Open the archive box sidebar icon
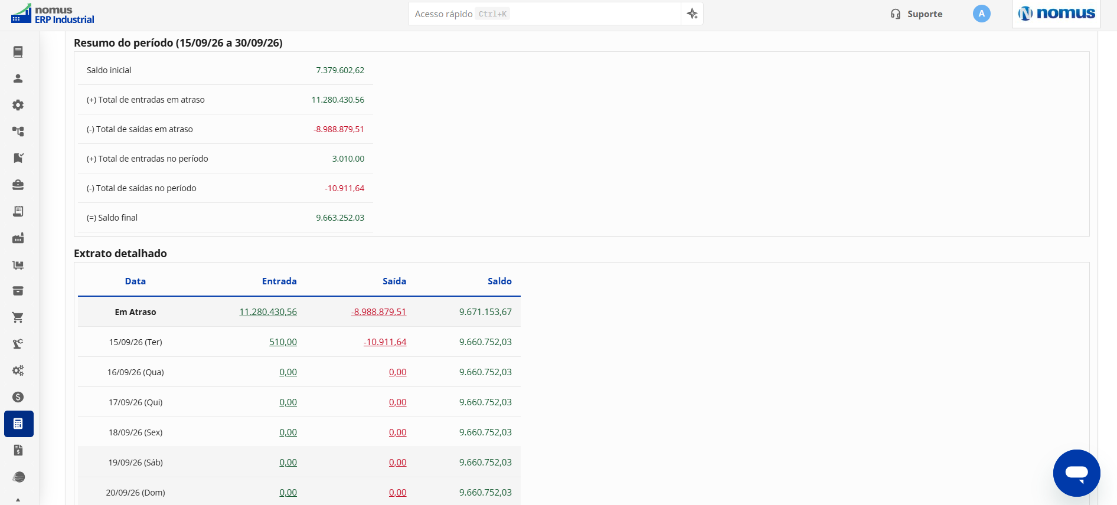 18,291
